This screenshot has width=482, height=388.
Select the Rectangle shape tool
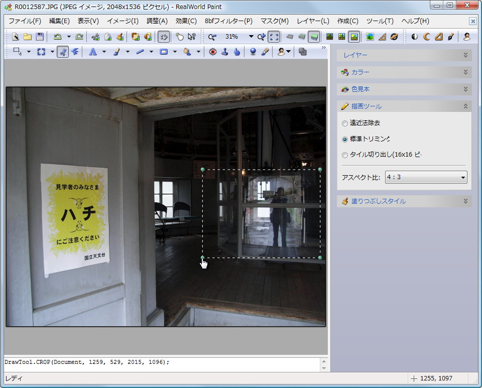pyautogui.click(x=164, y=52)
